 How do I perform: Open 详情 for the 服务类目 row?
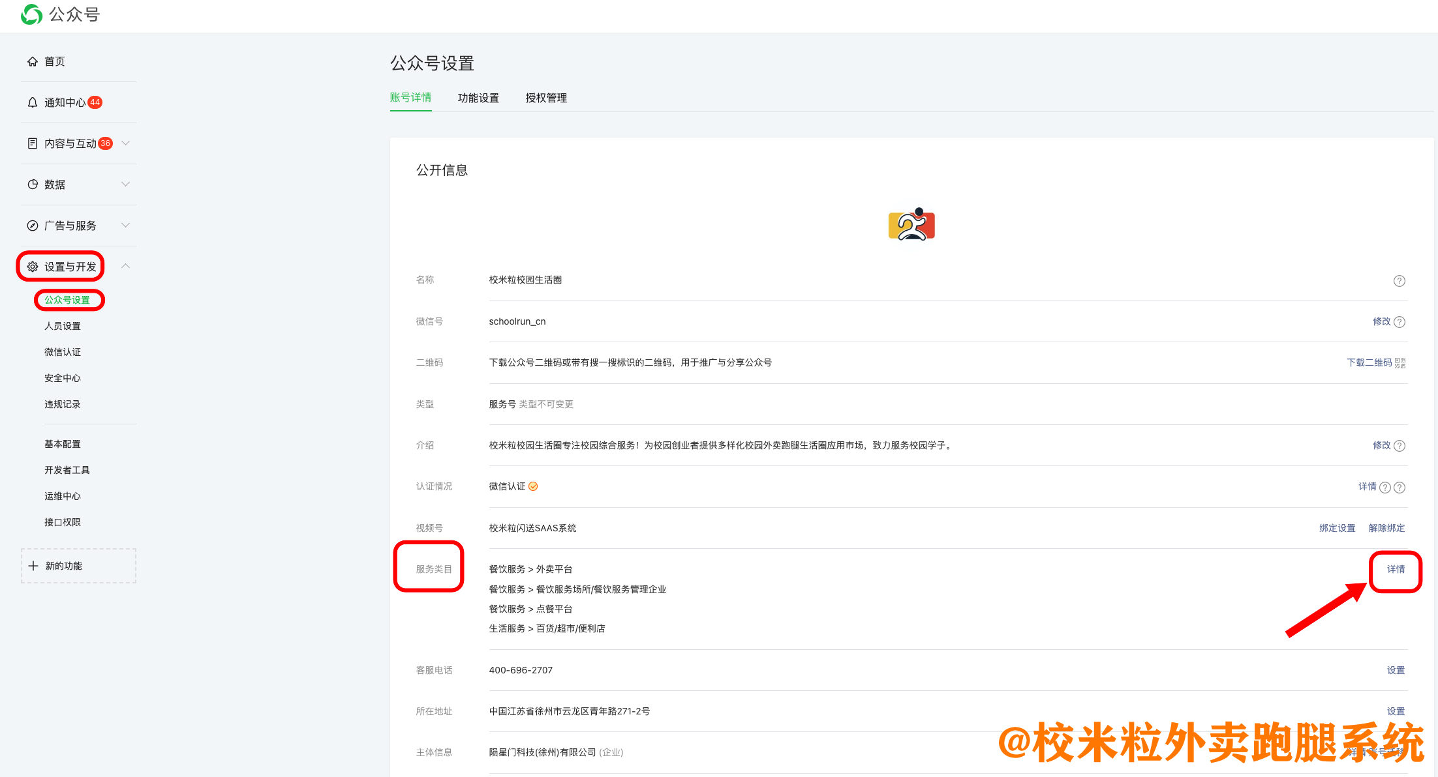tap(1396, 569)
